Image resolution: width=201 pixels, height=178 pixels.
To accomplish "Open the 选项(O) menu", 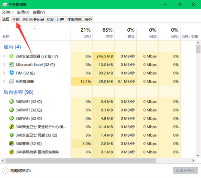I will coord(23,12).
